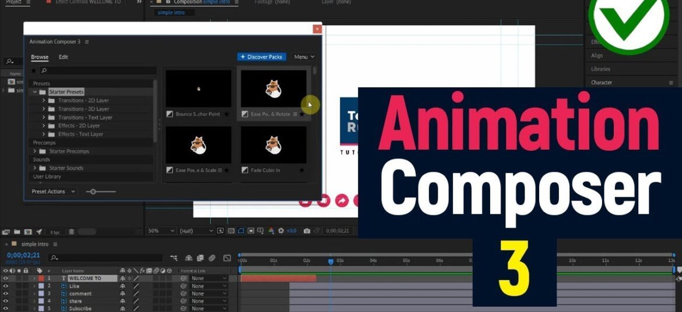Image resolution: width=682 pixels, height=312 pixels.
Task: Open the Animation Composer Menu dropdown
Action: pyautogui.click(x=304, y=57)
